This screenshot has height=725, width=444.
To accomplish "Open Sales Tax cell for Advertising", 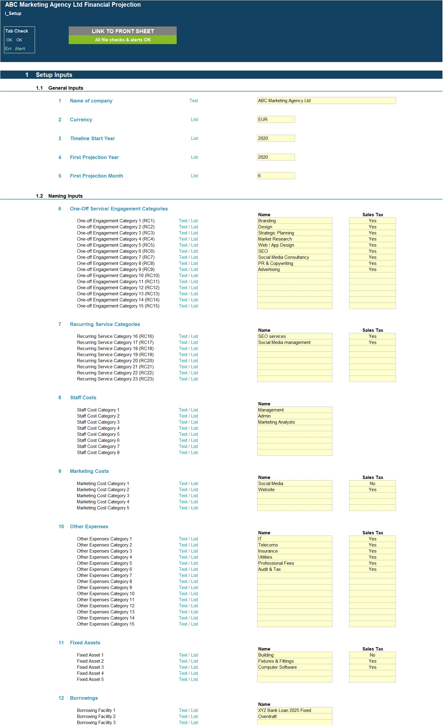I will 372,269.
